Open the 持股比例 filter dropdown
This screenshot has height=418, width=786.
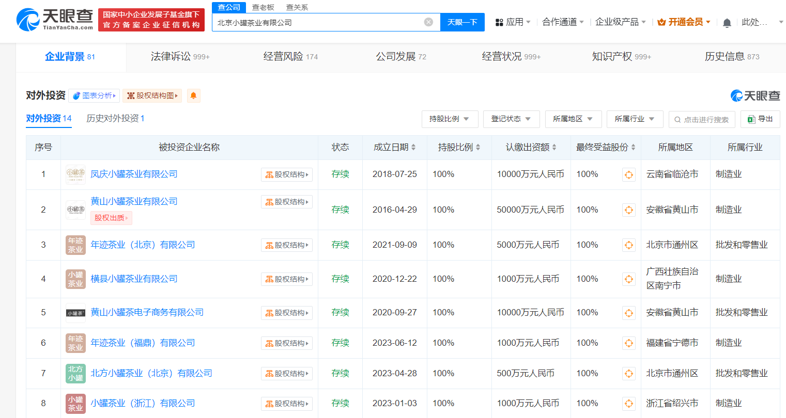(x=449, y=119)
